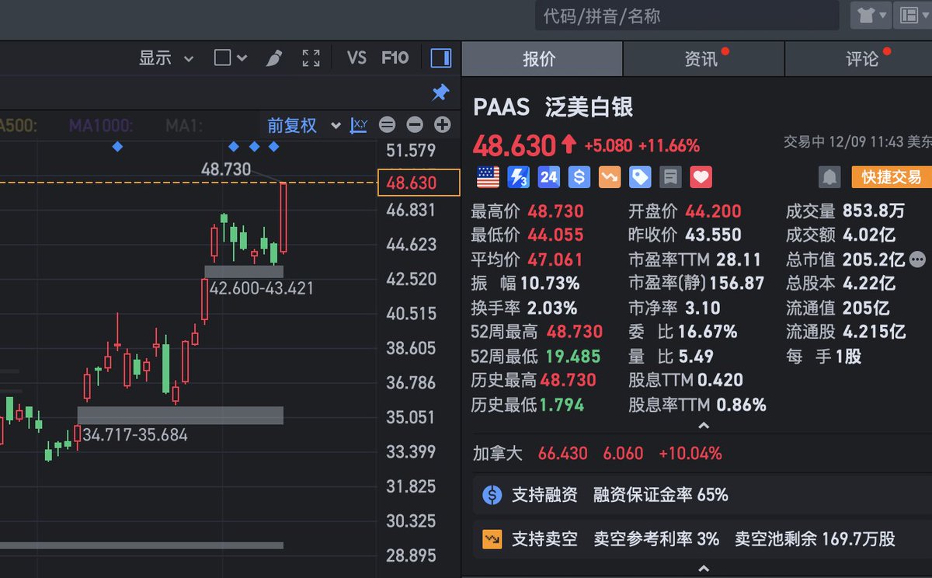Click the 52周最低 19.485 value
The height and width of the screenshot is (578, 932).
click(x=573, y=357)
